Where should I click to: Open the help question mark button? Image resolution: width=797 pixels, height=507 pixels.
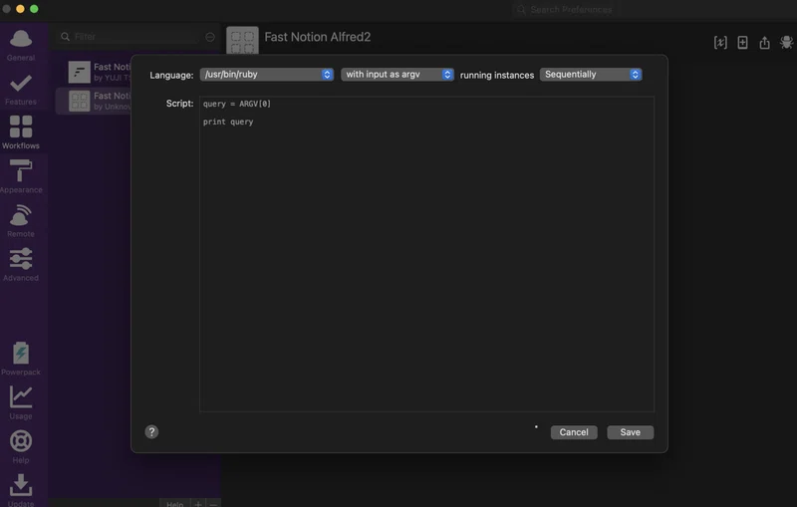[151, 432]
